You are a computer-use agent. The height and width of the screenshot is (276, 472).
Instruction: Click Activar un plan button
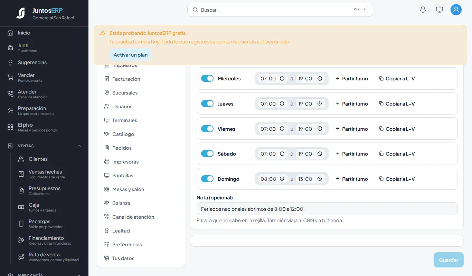click(131, 55)
